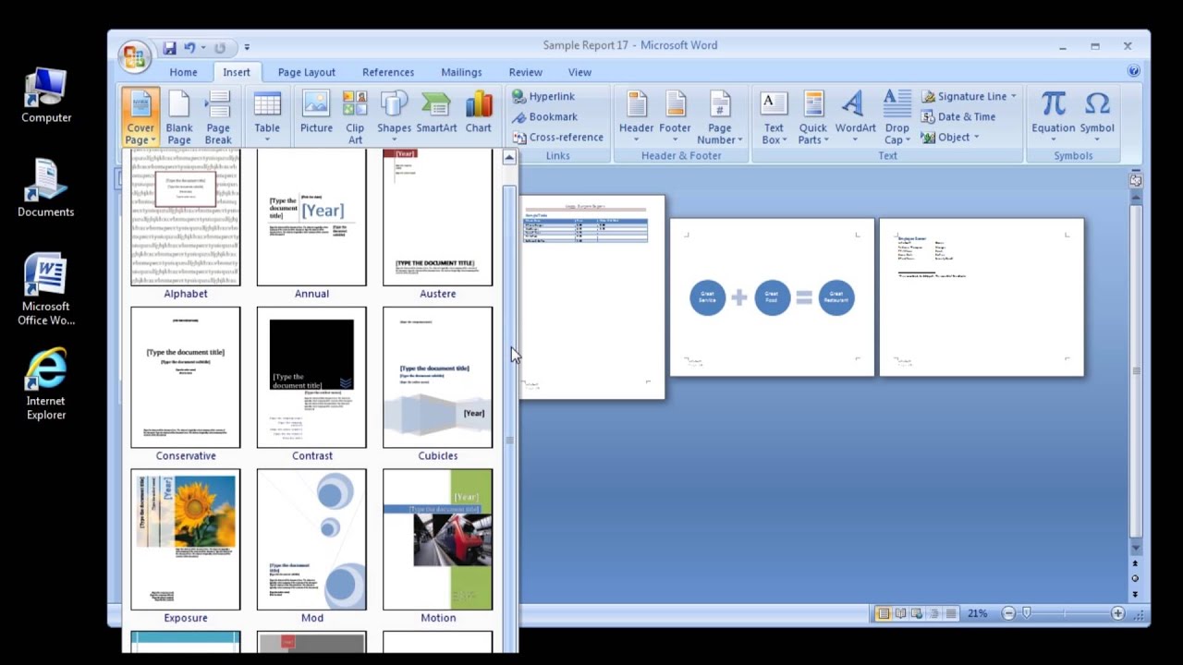
Task: Choose the Alphabet cover page
Action: (x=186, y=224)
